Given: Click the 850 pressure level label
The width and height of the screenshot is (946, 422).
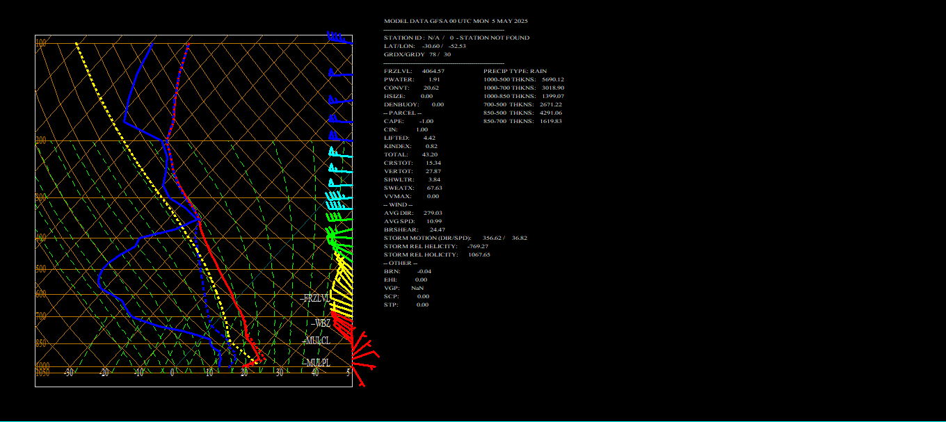Looking at the screenshot, I should 41,343.
